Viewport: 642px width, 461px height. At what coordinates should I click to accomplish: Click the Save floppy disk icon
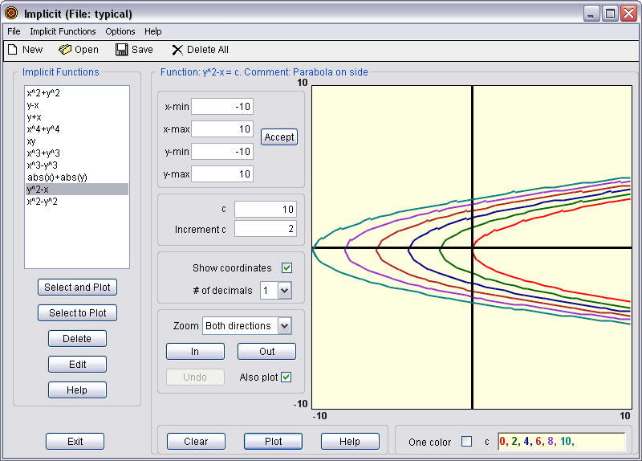point(122,50)
